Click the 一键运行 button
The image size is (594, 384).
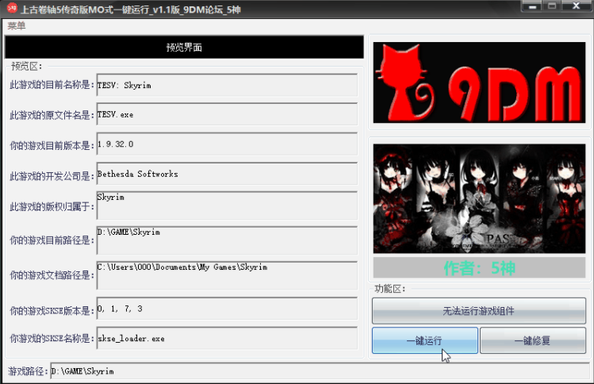424,340
